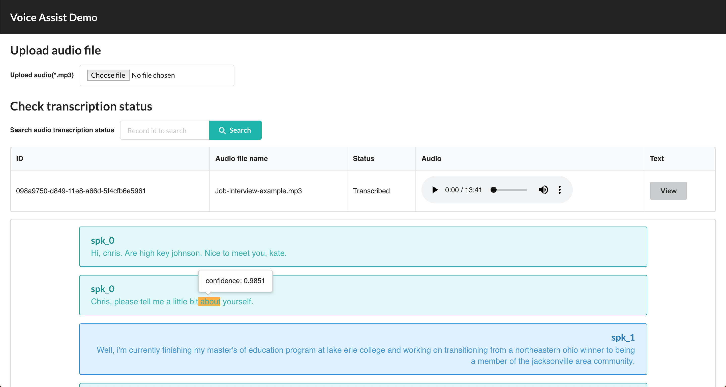This screenshot has height=387, width=726.
Task: Click the Search button
Action: coord(235,130)
